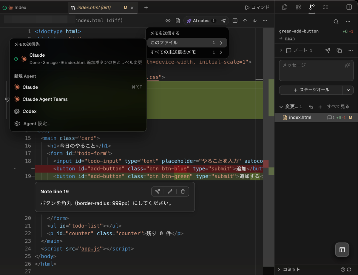The height and width of the screenshot is (275, 358).
Task: Send notes from the ノート row
Action: (328, 50)
